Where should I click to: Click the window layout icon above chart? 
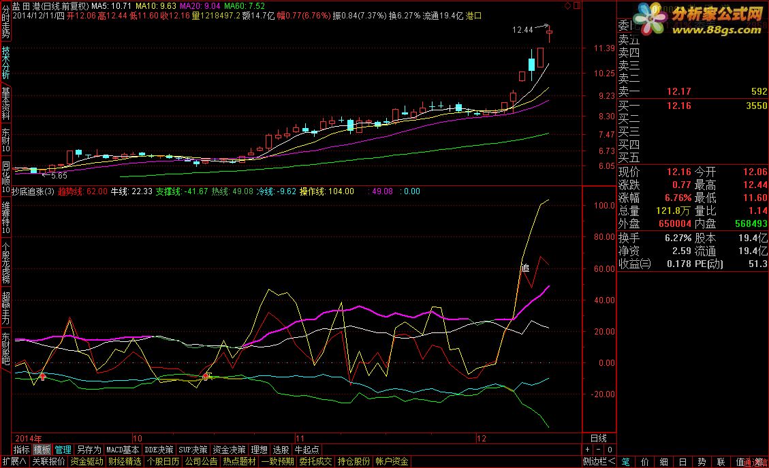pos(577,6)
